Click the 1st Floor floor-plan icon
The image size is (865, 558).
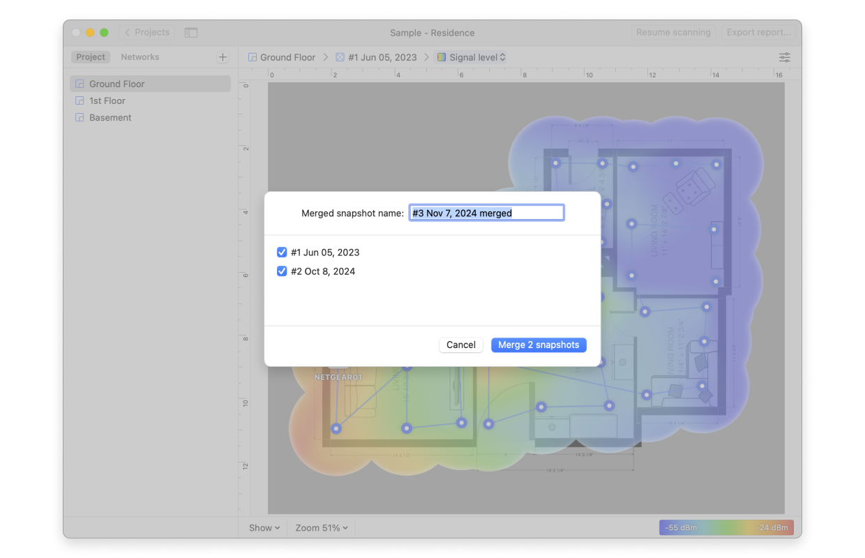point(80,100)
